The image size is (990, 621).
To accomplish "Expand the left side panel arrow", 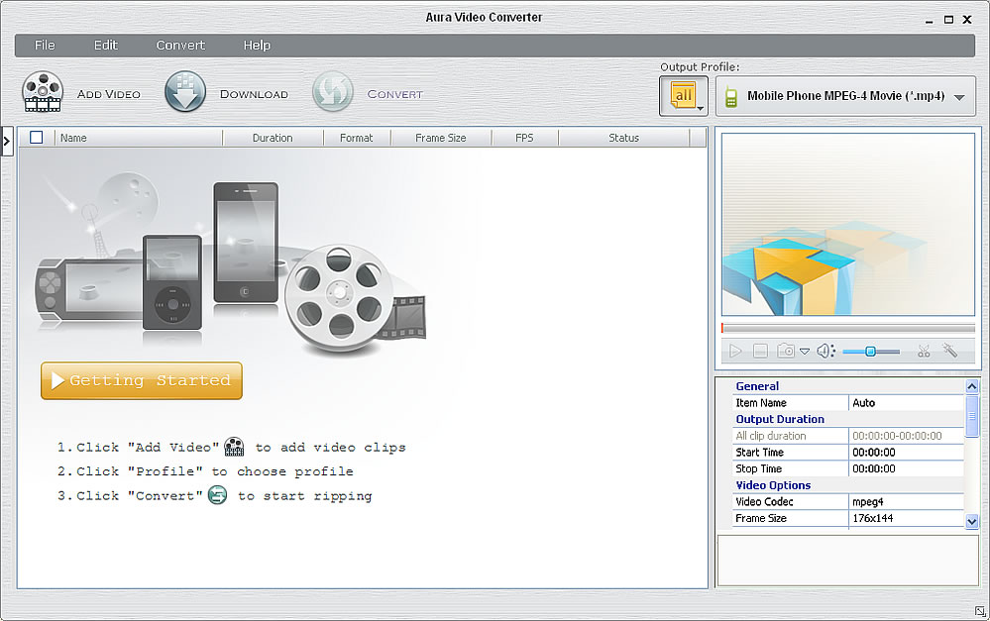I will tap(7, 142).
